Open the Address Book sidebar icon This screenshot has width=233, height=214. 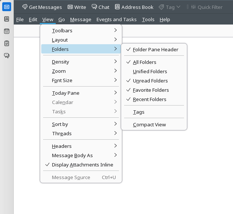pos(7,19)
